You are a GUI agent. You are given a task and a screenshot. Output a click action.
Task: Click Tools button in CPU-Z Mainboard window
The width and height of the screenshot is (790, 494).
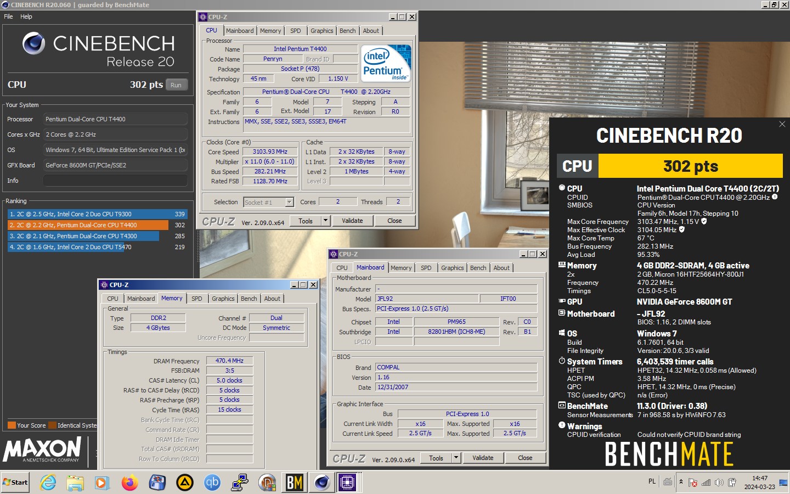tap(436, 458)
